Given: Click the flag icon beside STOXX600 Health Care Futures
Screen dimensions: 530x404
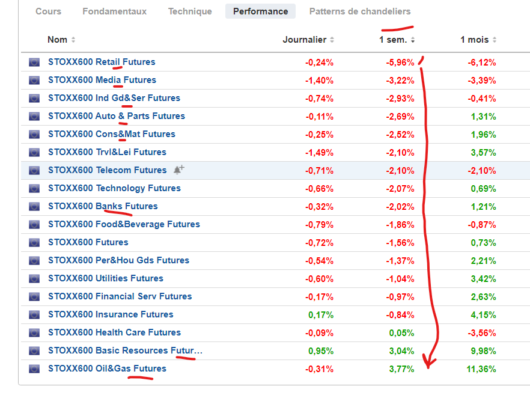Looking at the screenshot, I should click(34, 332).
